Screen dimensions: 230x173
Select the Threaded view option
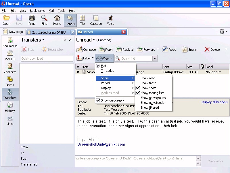coord(108,71)
